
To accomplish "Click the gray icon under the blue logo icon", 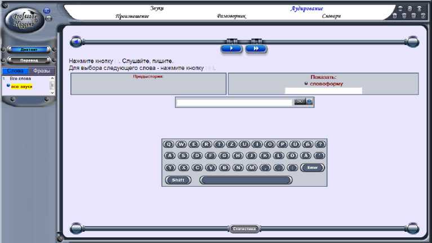I will pyautogui.click(x=48, y=19).
